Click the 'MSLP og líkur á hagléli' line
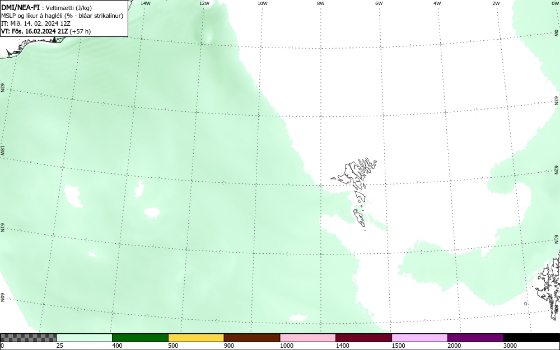 click(x=62, y=16)
